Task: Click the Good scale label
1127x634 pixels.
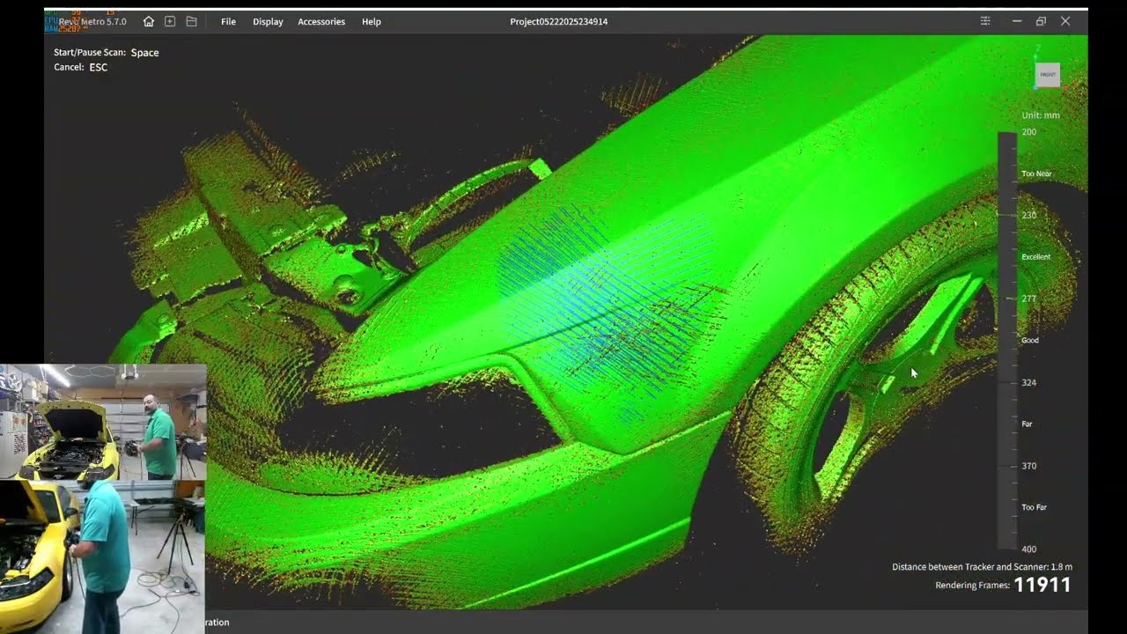Action: pyautogui.click(x=1029, y=340)
